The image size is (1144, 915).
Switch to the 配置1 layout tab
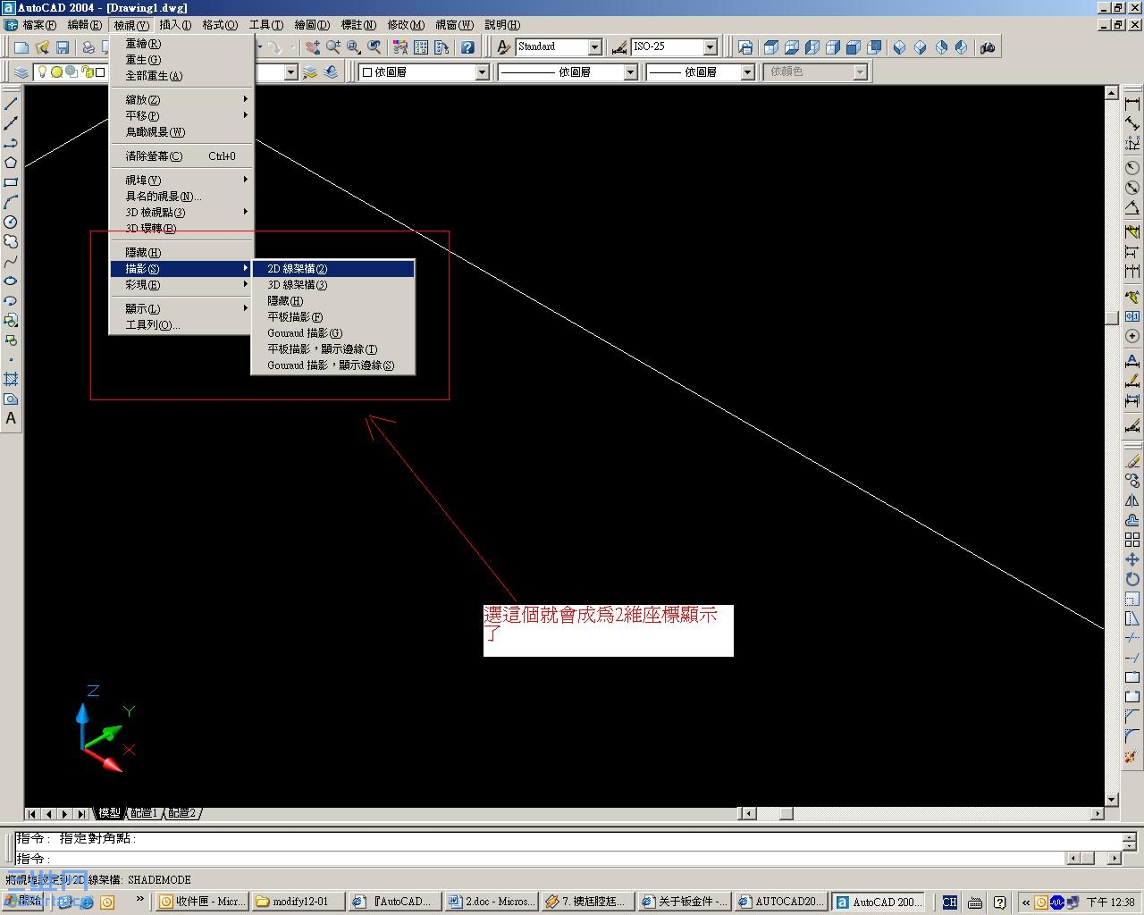143,813
